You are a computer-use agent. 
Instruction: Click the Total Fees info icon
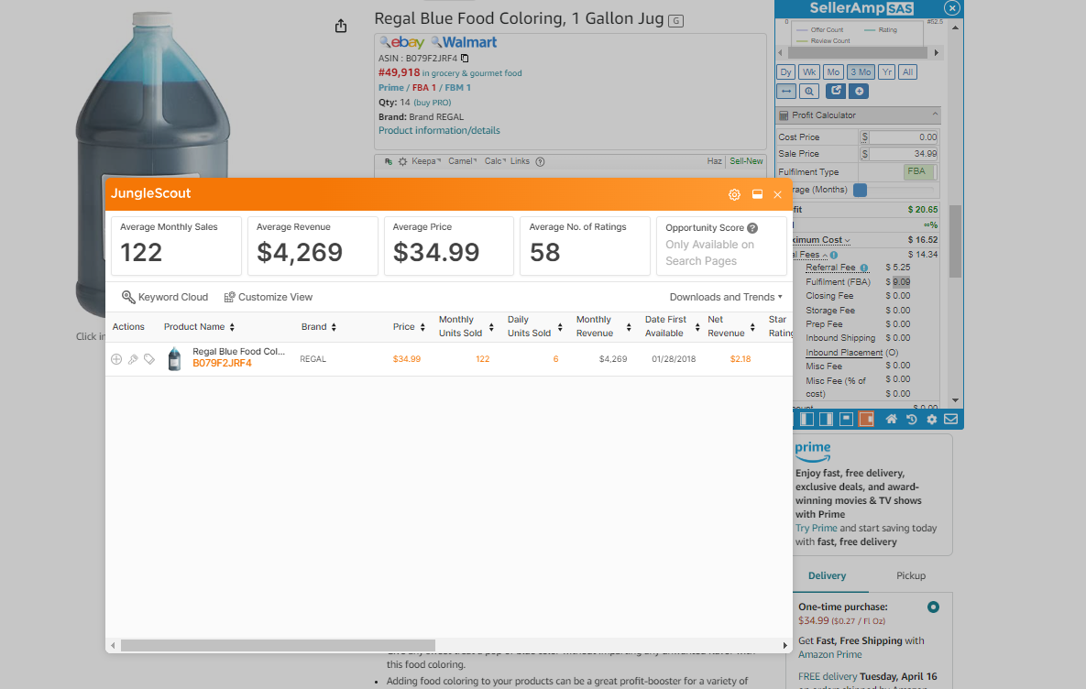[x=834, y=255]
